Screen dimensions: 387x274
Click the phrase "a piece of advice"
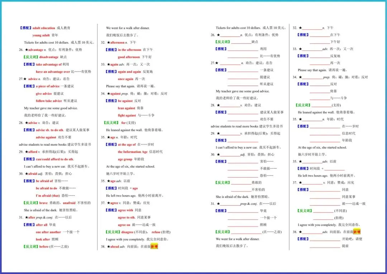click(48, 86)
